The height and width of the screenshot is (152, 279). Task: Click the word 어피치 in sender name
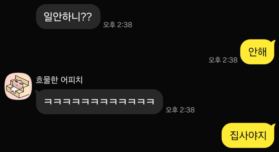pyautogui.click(x=72, y=80)
